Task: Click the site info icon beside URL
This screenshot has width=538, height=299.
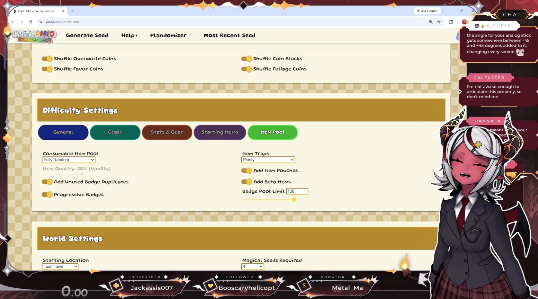Action: 41,22
